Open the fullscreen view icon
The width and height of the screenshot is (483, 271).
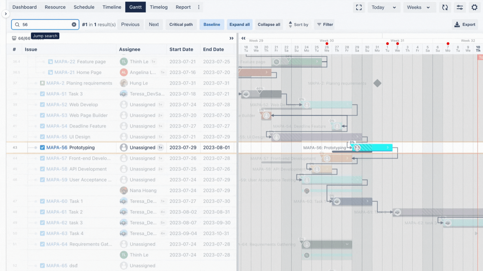tap(359, 7)
